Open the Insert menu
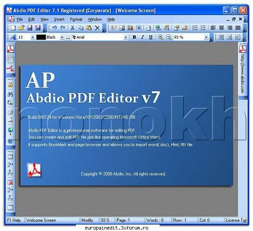The image size is (253, 231). [59, 19]
